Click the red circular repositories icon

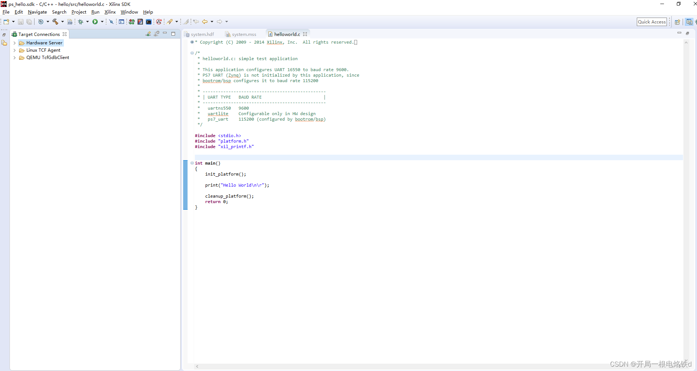[159, 22]
